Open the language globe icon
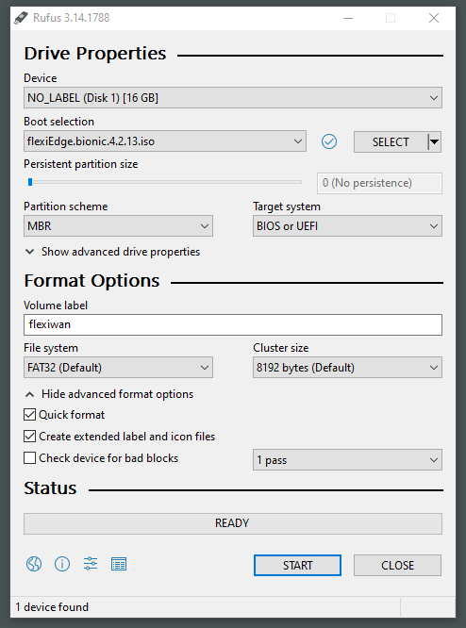The image size is (466, 628). pyautogui.click(x=34, y=564)
